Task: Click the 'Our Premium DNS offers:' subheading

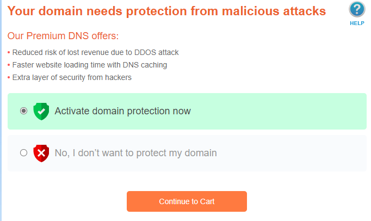Action: pos(63,36)
